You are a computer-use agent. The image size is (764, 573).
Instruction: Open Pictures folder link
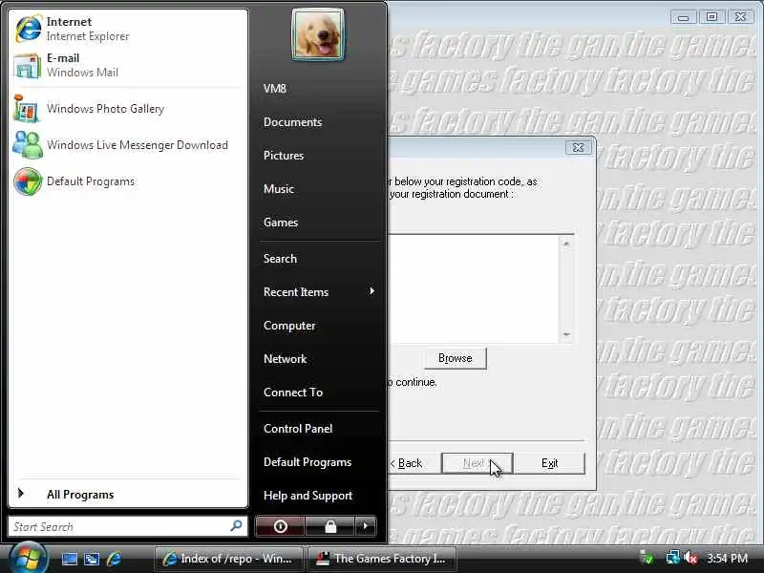point(284,156)
